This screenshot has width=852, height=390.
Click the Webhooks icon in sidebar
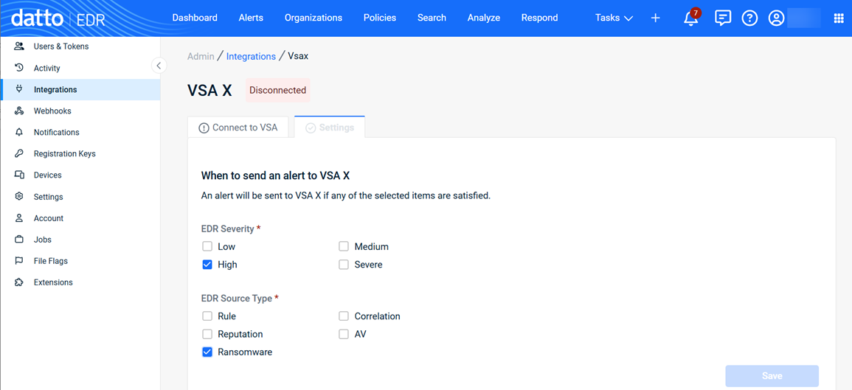[19, 111]
